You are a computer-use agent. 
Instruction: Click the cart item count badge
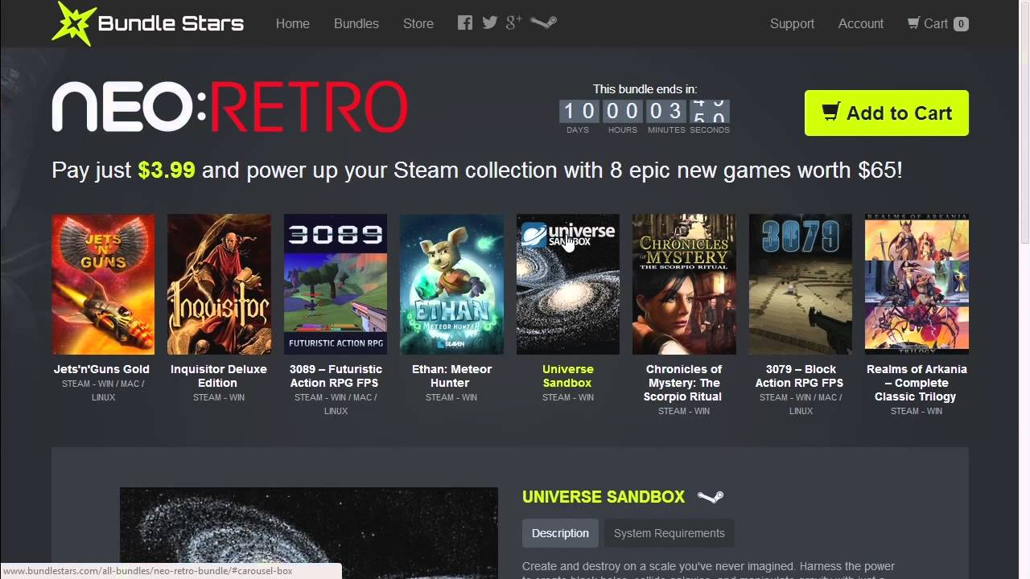pyautogui.click(x=961, y=24)
